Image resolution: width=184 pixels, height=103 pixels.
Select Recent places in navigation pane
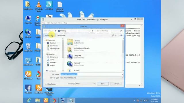point(53,49)
